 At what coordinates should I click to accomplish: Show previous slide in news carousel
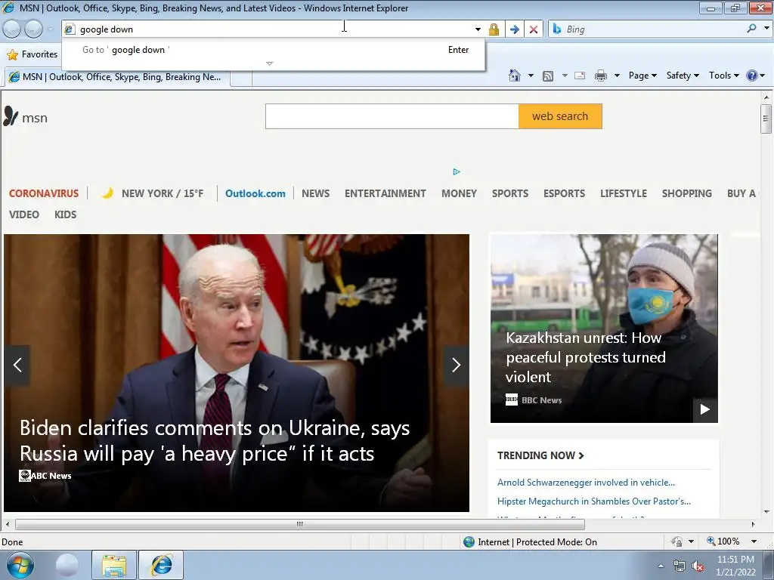(17, 365)
